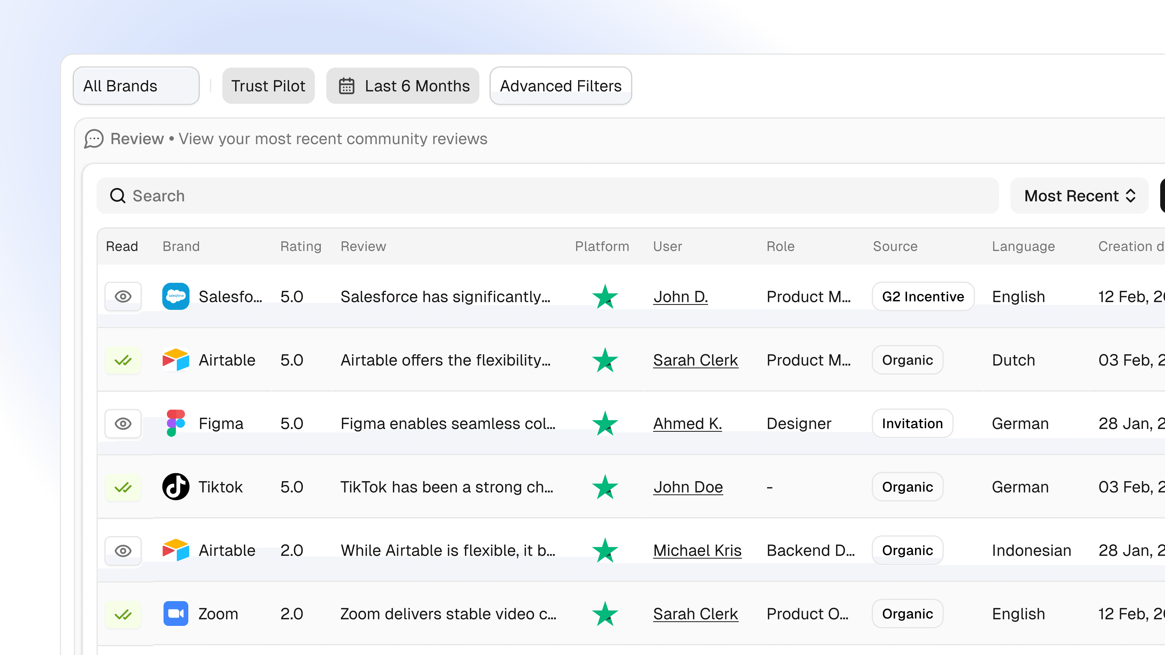The width and height of the screenshot is (1165, 655).
Task: Click into the Search reviews field
Action: [x=547, y=196]
